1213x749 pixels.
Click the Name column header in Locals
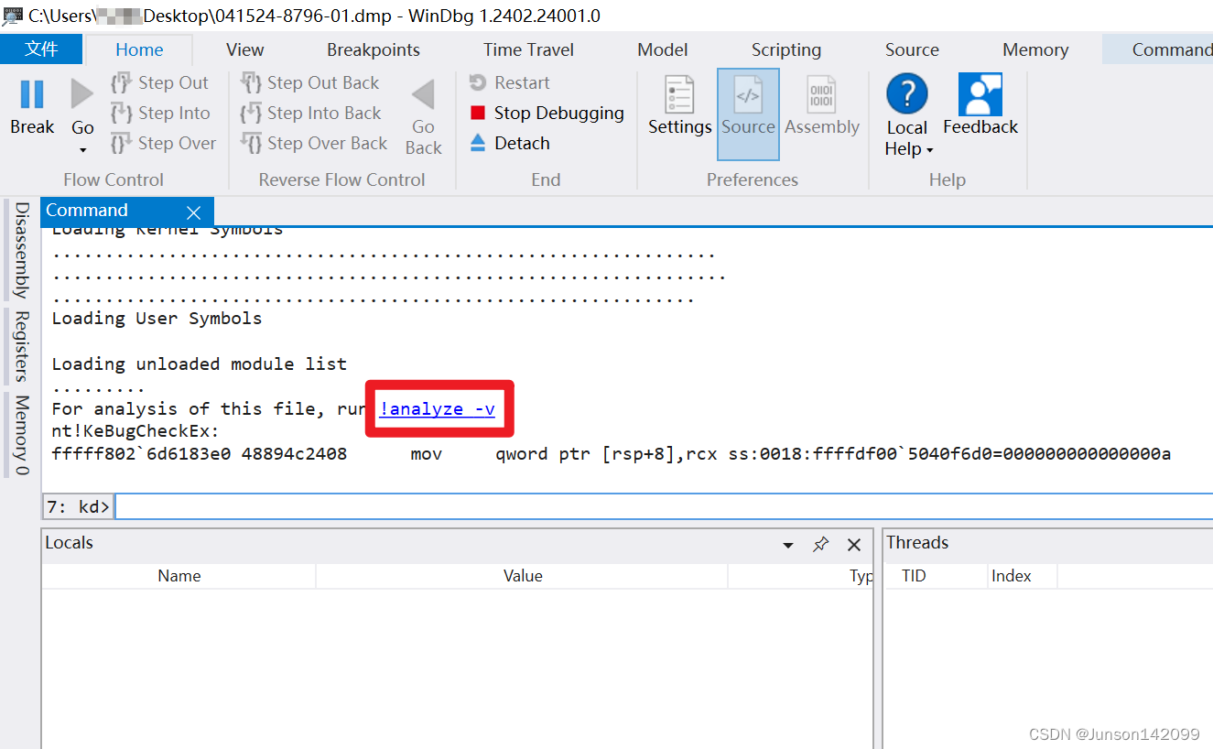179,576
